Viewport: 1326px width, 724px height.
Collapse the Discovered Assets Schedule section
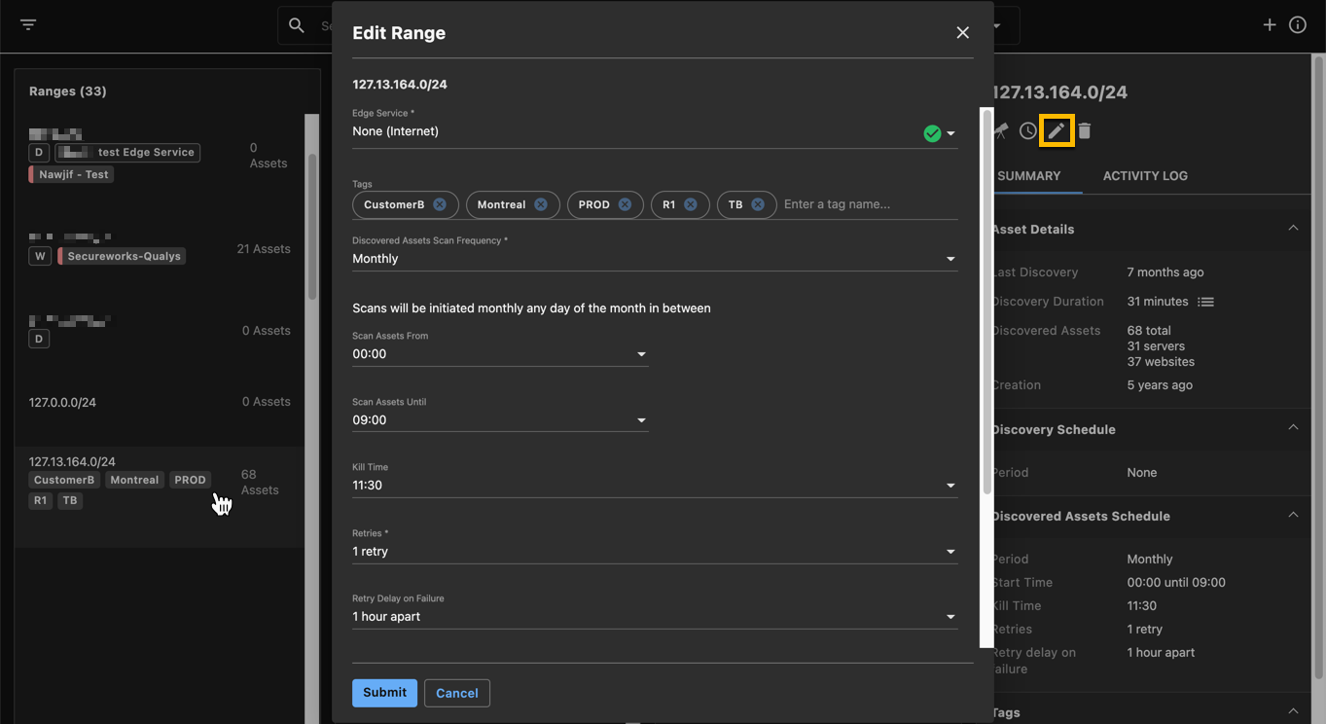[x=1293, y=515]
